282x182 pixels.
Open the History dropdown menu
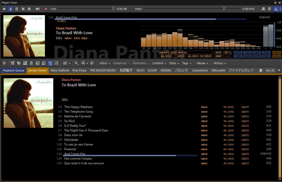[x=220, y=63]
